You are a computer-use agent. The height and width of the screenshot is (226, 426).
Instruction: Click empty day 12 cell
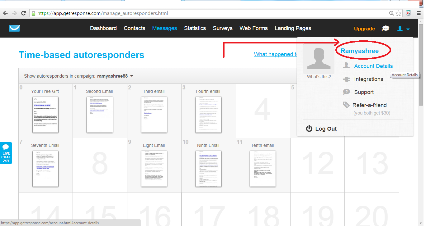pos(317,165)
